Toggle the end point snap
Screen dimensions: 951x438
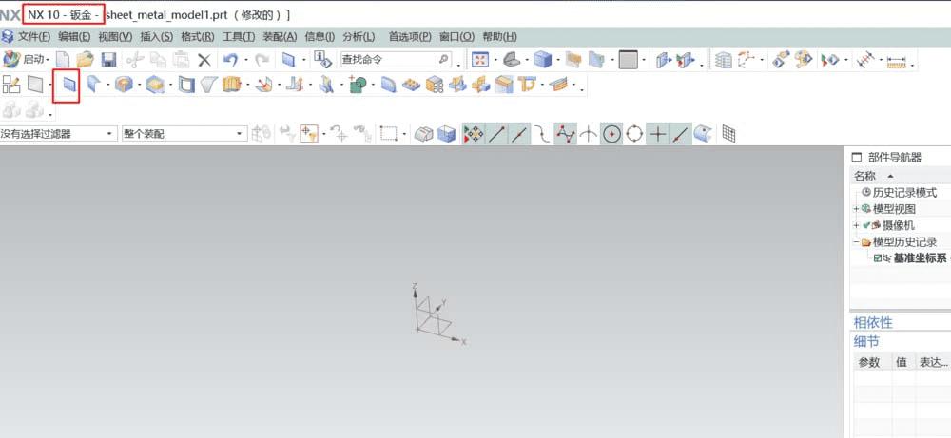(x=496, y=134)
